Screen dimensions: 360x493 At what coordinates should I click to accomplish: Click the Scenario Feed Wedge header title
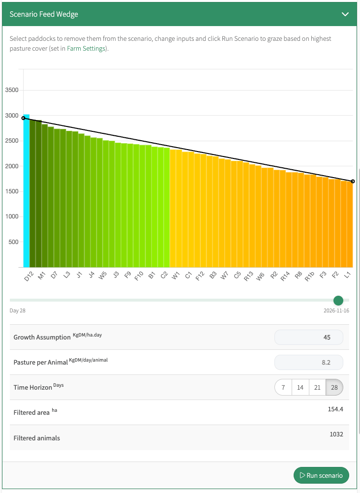pyautogui.click(x=44, y=14)
